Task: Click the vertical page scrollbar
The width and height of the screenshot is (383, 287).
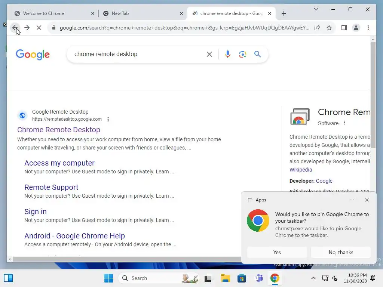Action: 373,95
